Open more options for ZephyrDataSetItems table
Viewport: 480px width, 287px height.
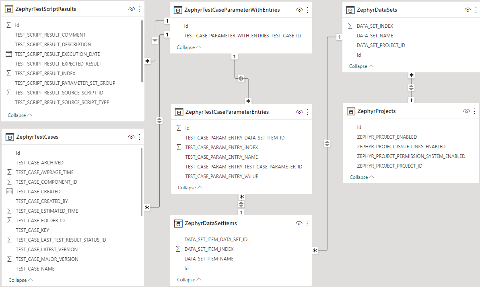pyautogui.click(x=307, y=223)
